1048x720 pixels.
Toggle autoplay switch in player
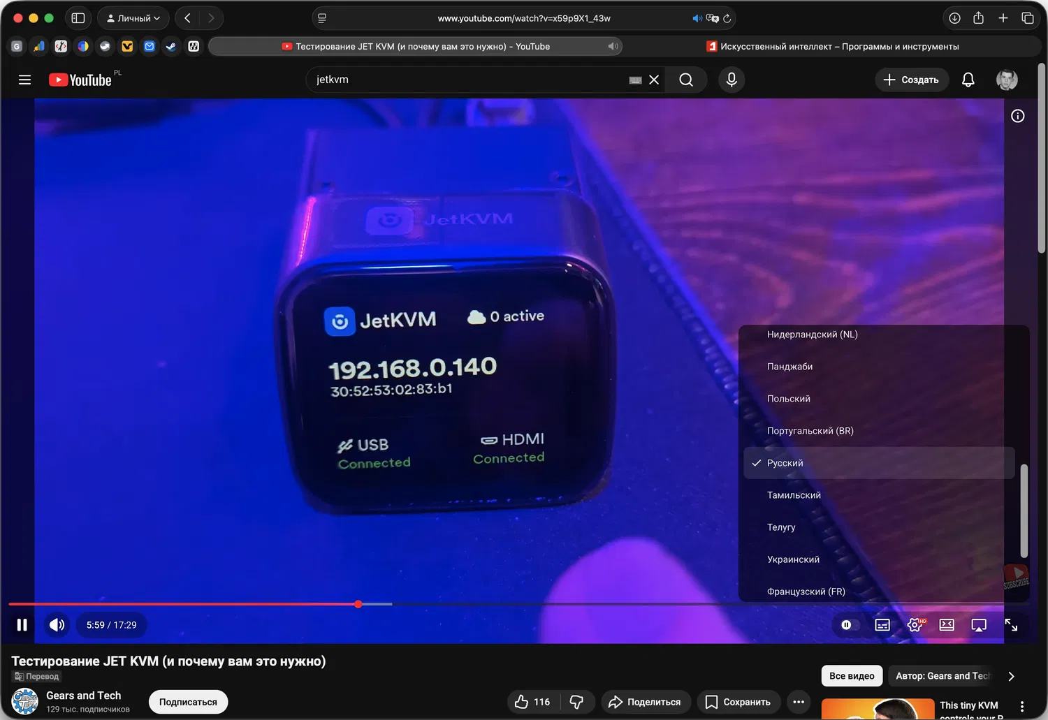pyautogui.click(x=850, y=625)
